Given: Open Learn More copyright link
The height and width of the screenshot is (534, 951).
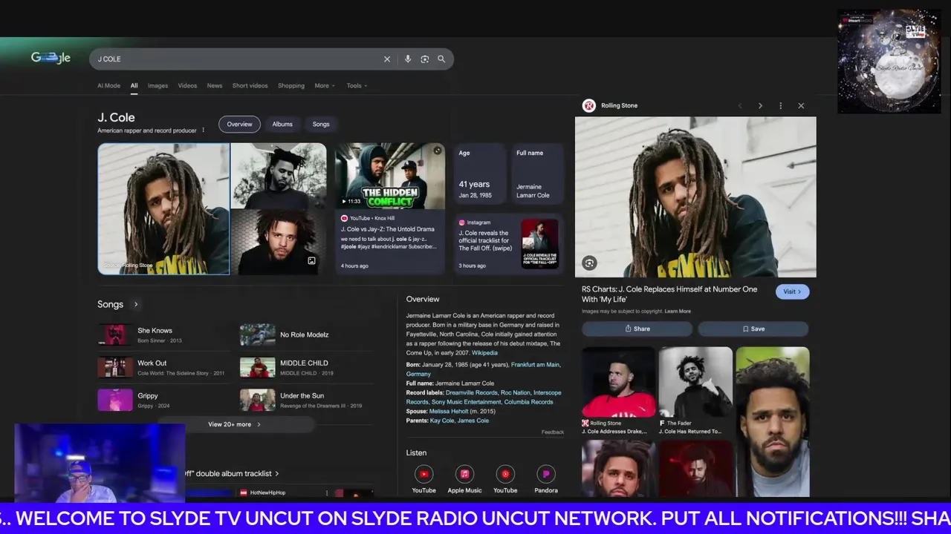Looking at the screenshot, I should pyautogui.click(x=678, y=311).
